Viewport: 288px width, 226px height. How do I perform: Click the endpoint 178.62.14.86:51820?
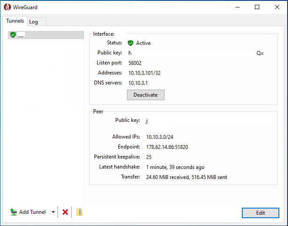coord(167,147)
